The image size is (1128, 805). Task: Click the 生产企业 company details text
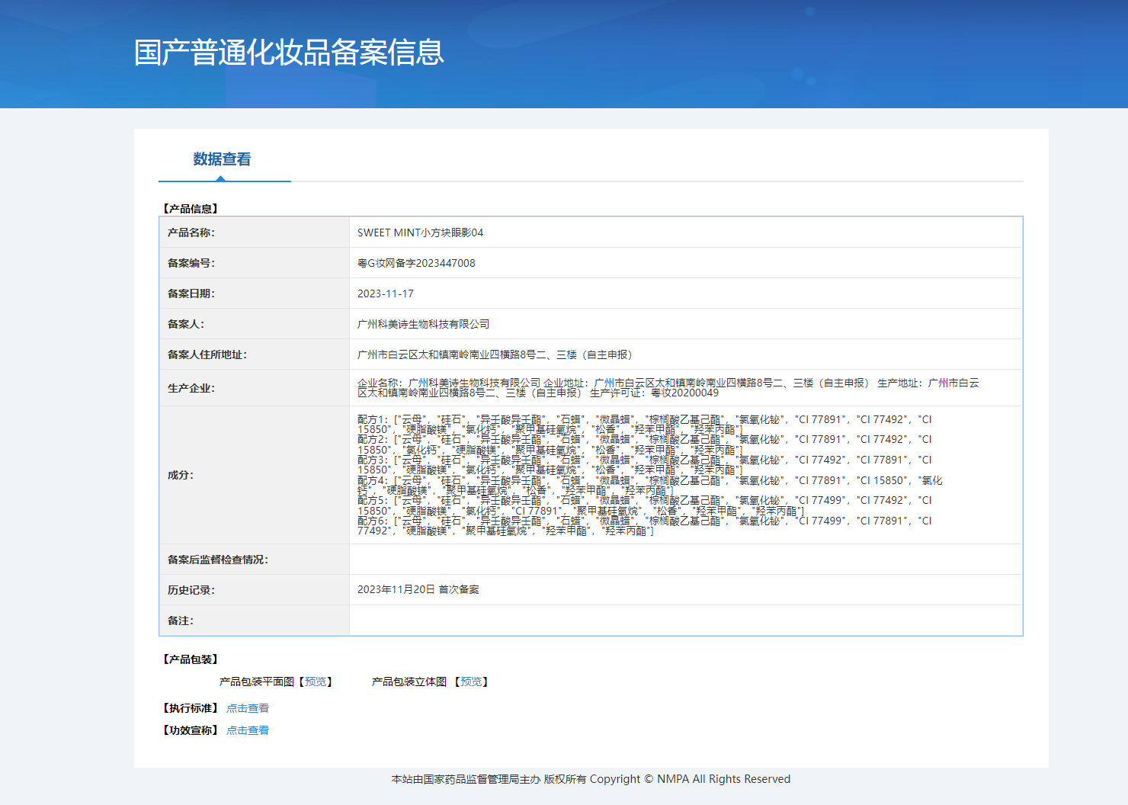pos(668,388)
